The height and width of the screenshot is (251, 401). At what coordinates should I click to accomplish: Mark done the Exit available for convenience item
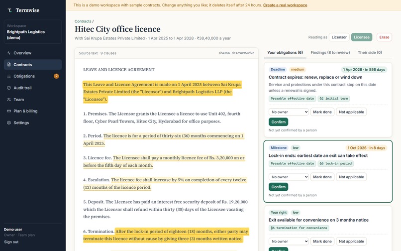coord(322,241)
